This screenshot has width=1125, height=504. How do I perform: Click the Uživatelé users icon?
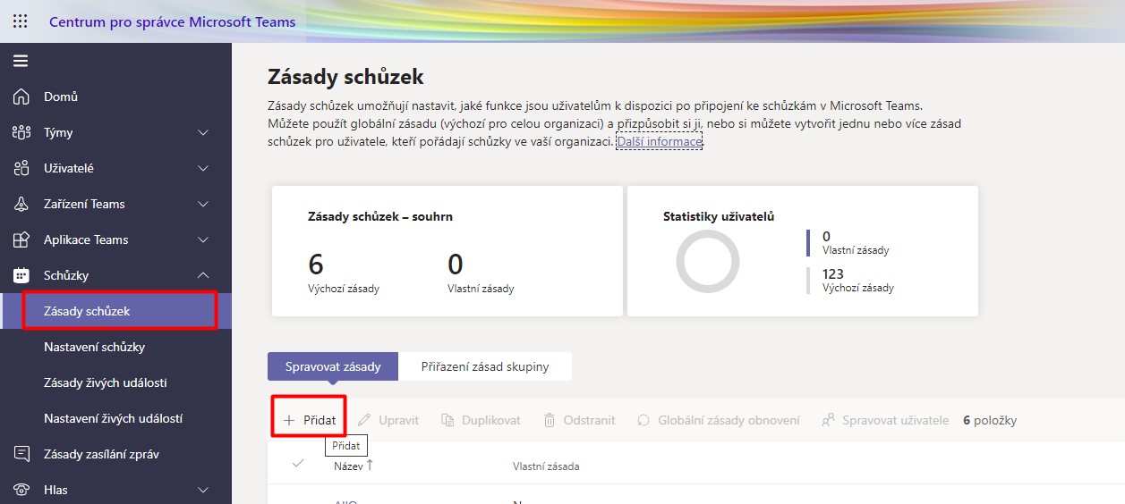21,168
